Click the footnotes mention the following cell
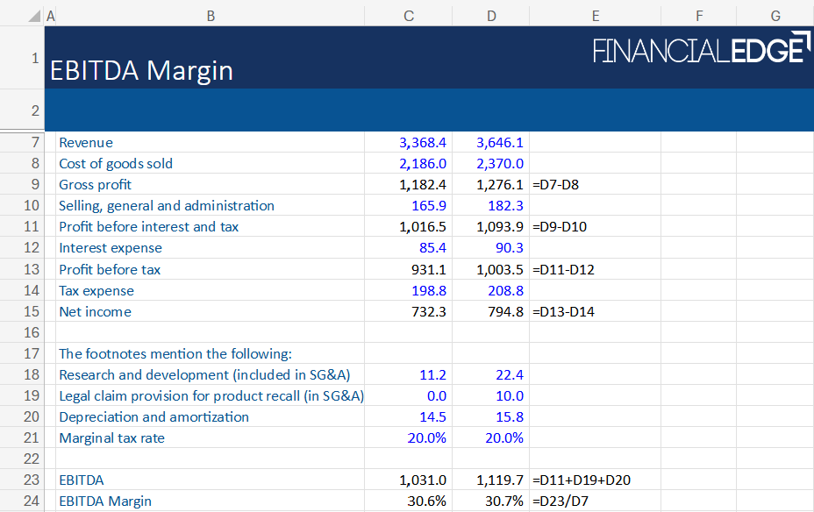Image resolution: width=814 pixels, height=512 pixels. pos(175,354)
